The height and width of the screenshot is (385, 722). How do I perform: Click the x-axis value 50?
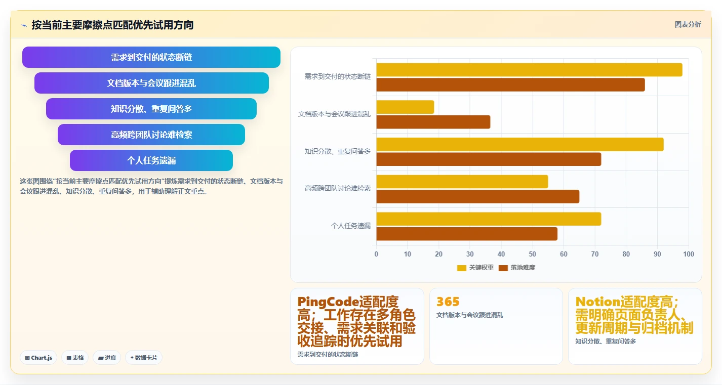coord(533,254)
